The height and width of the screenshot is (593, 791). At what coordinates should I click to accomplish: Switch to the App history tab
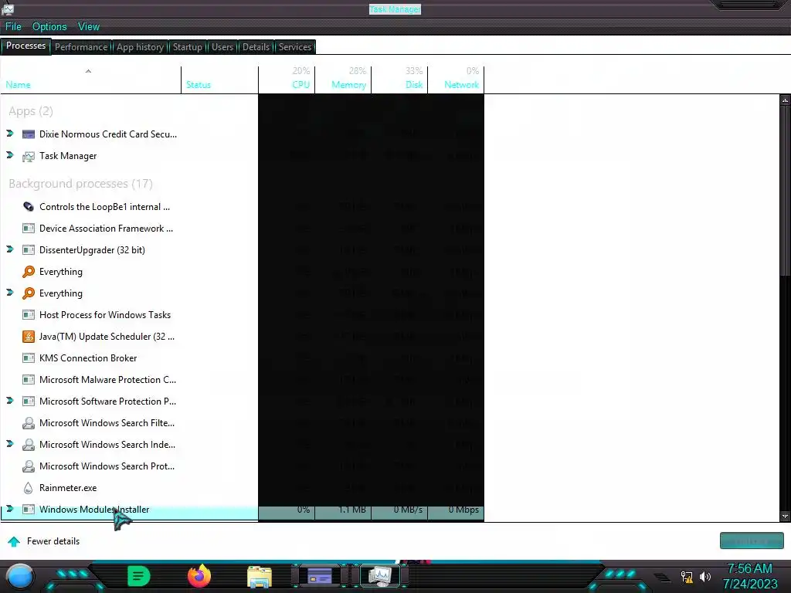(x=141, y=47)
